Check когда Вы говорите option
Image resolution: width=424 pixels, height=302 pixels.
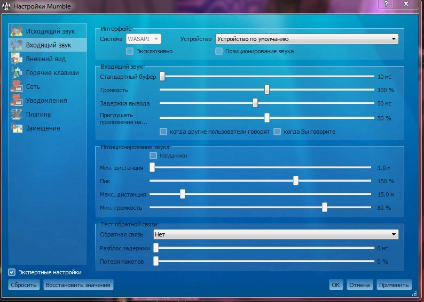coord(277,132)
